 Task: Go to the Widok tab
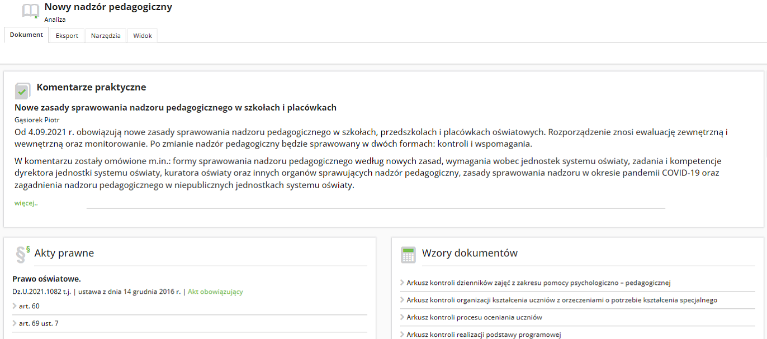[x=143, y=36]
